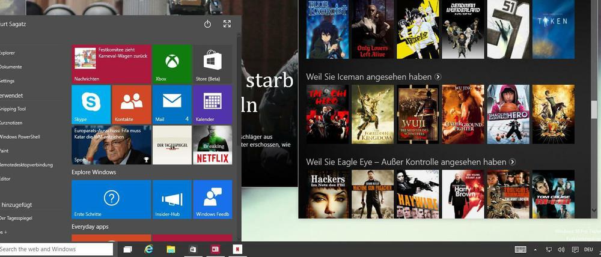The height and width of the screenshot is (257, 601).
Task: Click the Search the web and Windows box
Action: pyautogui.click(x=56, y=249)
